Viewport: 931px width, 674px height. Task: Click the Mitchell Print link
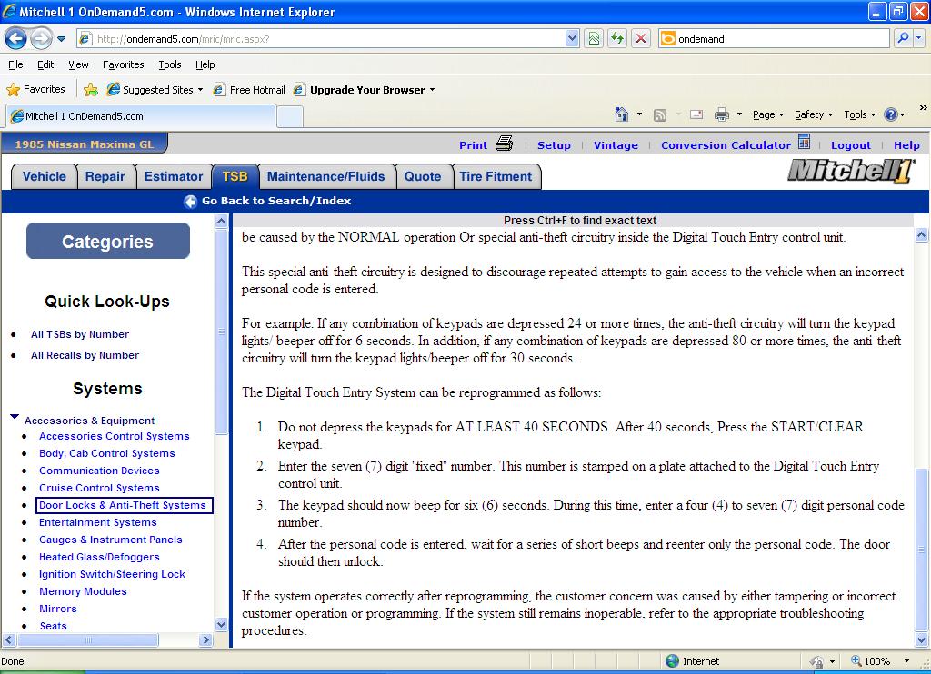[473, 145]
